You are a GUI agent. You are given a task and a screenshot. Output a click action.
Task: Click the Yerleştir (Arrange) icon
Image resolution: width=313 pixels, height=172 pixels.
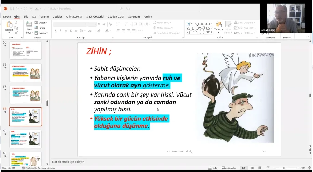tap(218, 25)
